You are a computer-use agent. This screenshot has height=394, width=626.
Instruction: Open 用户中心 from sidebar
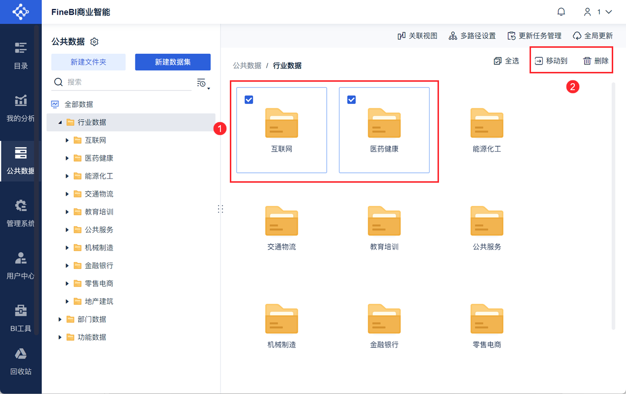(x=21, y=266)
